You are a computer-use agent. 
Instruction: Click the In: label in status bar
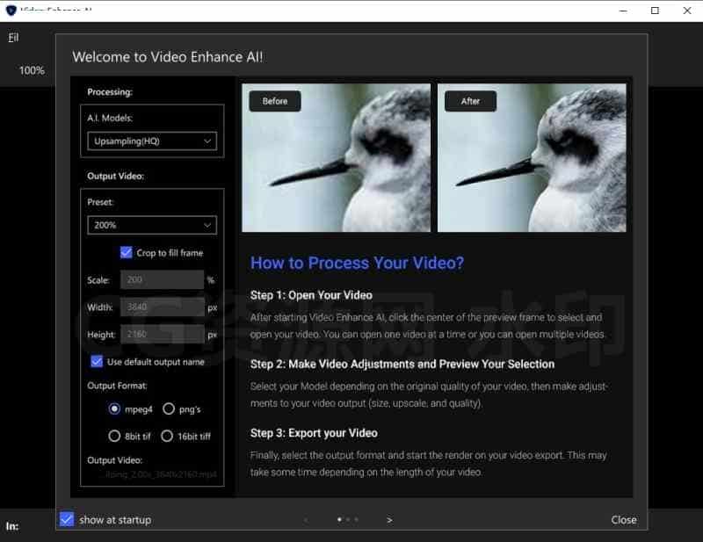12,526
